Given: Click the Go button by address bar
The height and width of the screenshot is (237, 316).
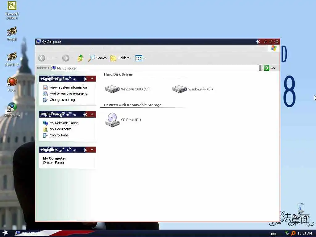Looking at the screenshot, I should click(x=269, y=68).
